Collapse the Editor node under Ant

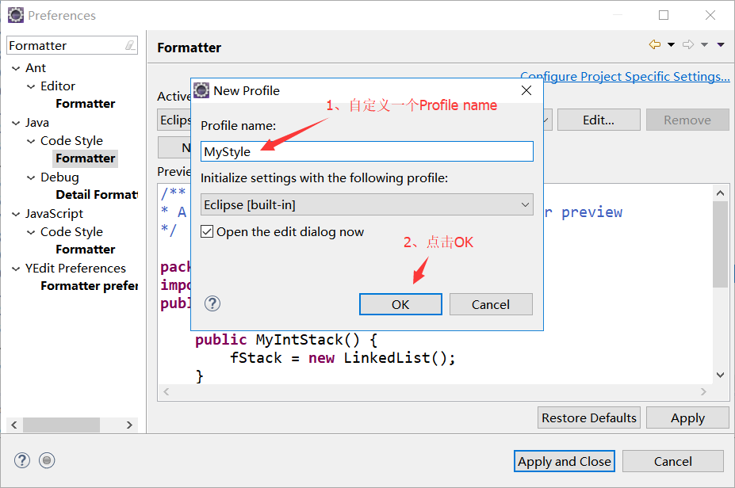pyautogui.click(x=31, y=86)
